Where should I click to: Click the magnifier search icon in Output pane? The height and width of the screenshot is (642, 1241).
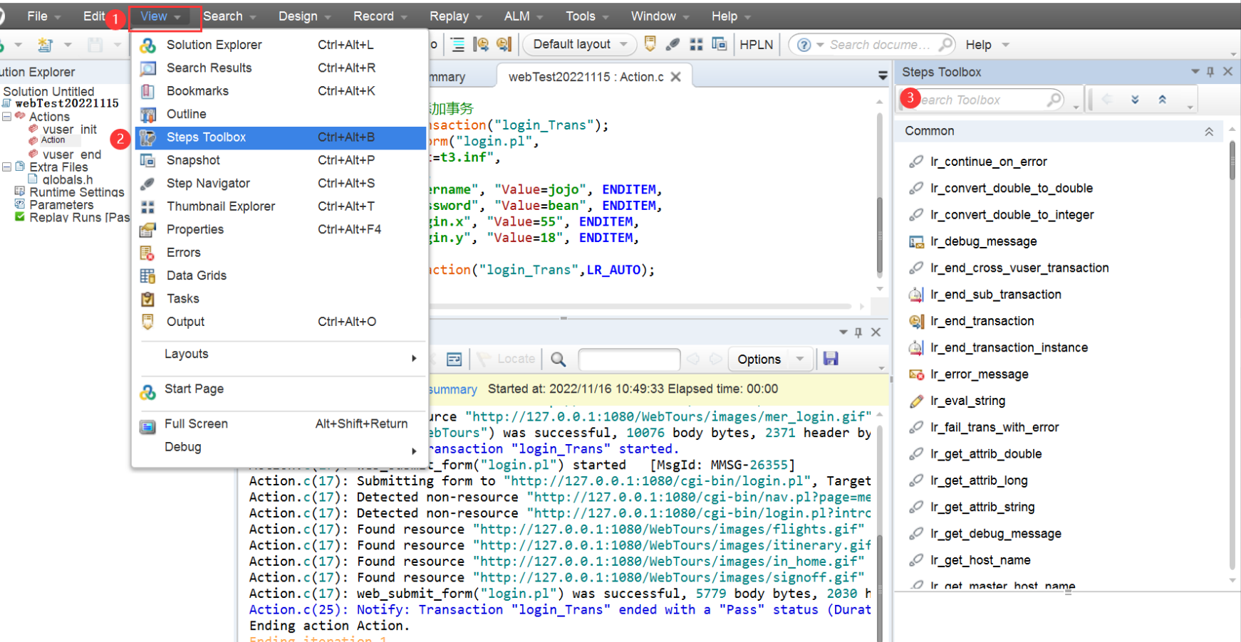pyautogui.click(x=559, y=359)
